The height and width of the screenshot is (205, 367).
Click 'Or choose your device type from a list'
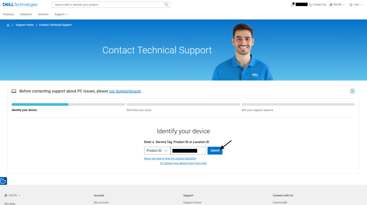183,163
